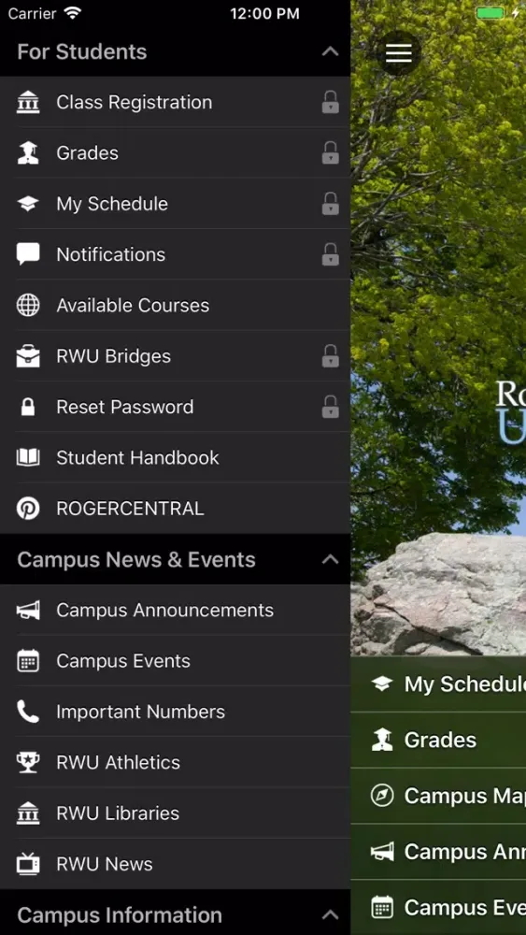
Task: Click the graduation cap icon on home screen My Schedule
Action: coord(382,683)
